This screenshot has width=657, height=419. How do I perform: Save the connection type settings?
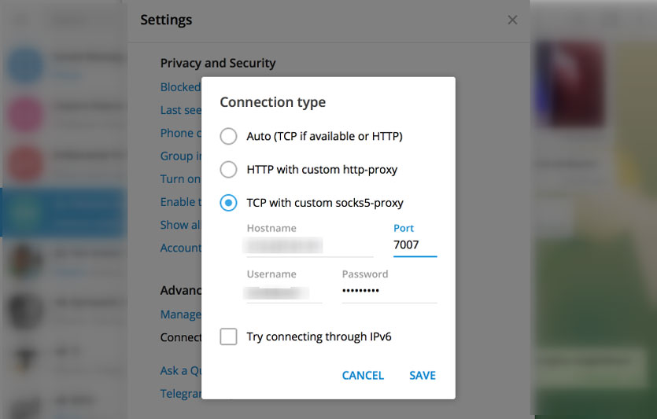point(423,376)
